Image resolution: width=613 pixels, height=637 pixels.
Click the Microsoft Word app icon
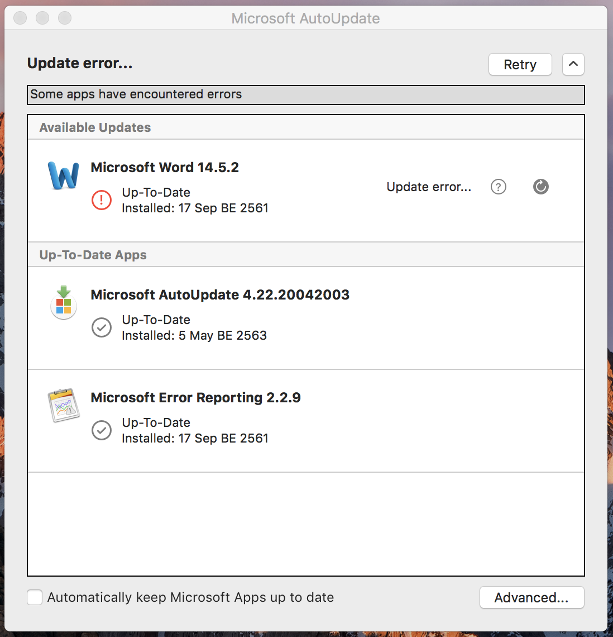63,175
